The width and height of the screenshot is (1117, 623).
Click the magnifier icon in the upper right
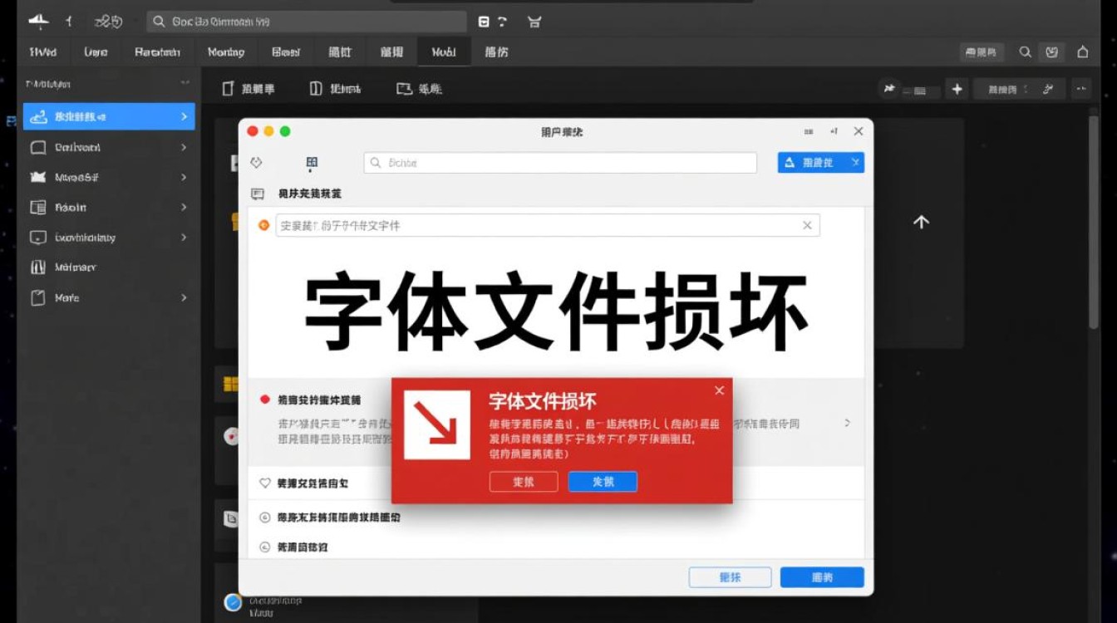[1026, 52]
